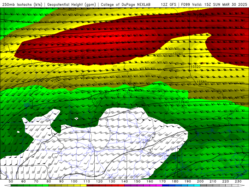The image size is (249, 187).
Task: Click the 'College of DuPage NEXLAB' header label
Action: point(125,4)
